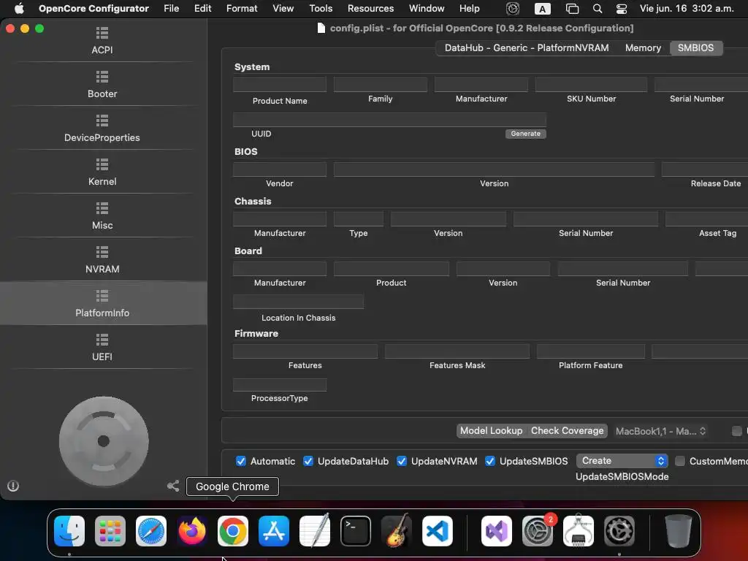Image resolution: width=748 pixels, height=561 pixels.
Task: Click the BIOS Version input field
Action: point(495,169)
